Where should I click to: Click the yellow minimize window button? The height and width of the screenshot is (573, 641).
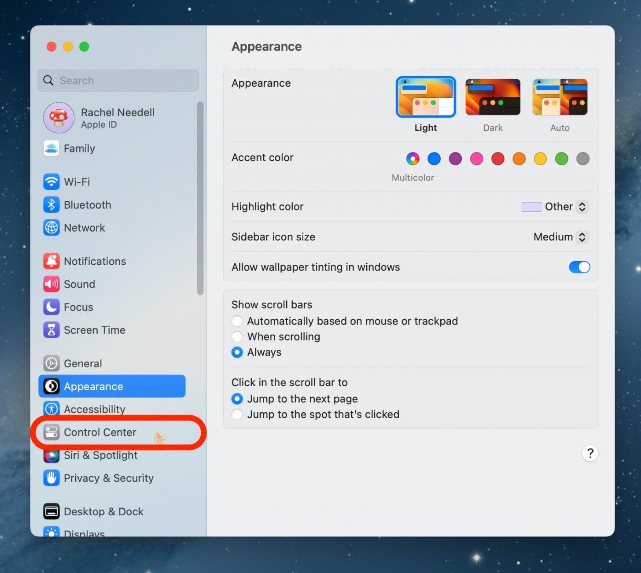68,47
